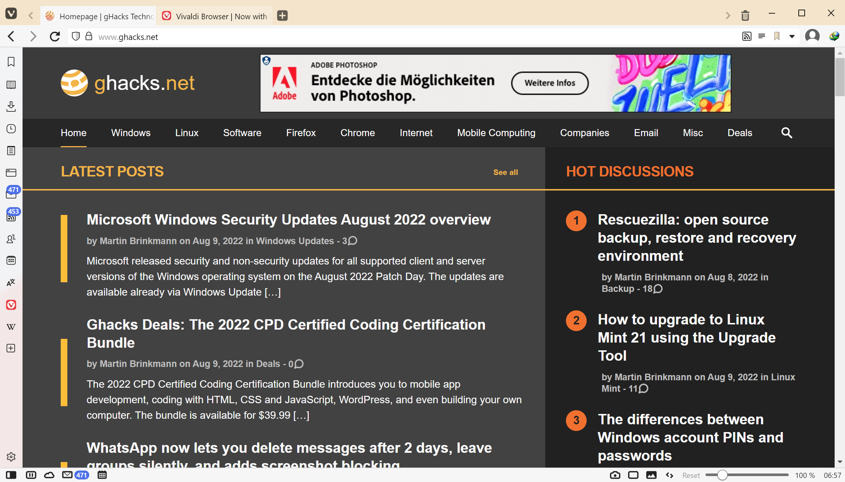Open the closed tabs trash can
The width and height of the screenshot is (845, 482).
745,16
